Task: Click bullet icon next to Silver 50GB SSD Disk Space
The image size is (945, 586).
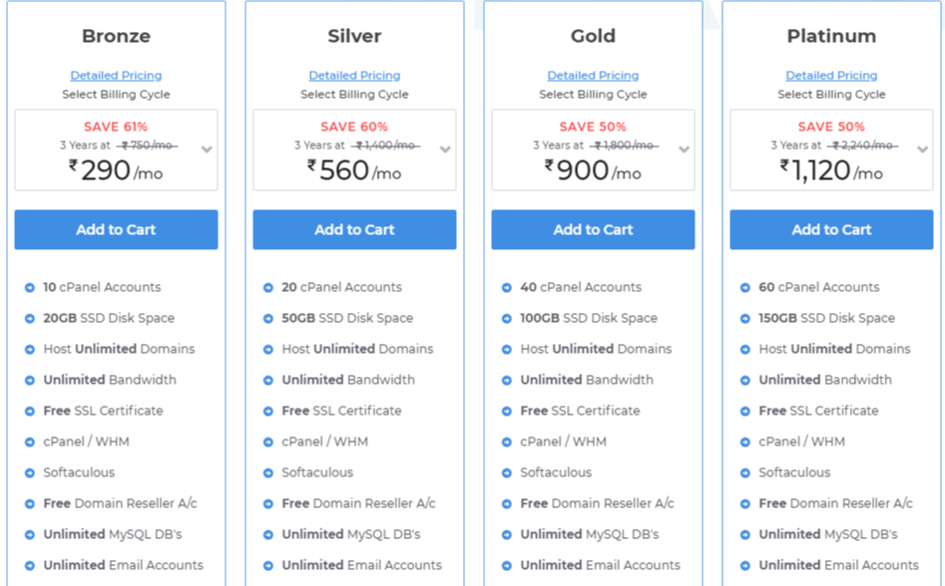Action: 268,318
